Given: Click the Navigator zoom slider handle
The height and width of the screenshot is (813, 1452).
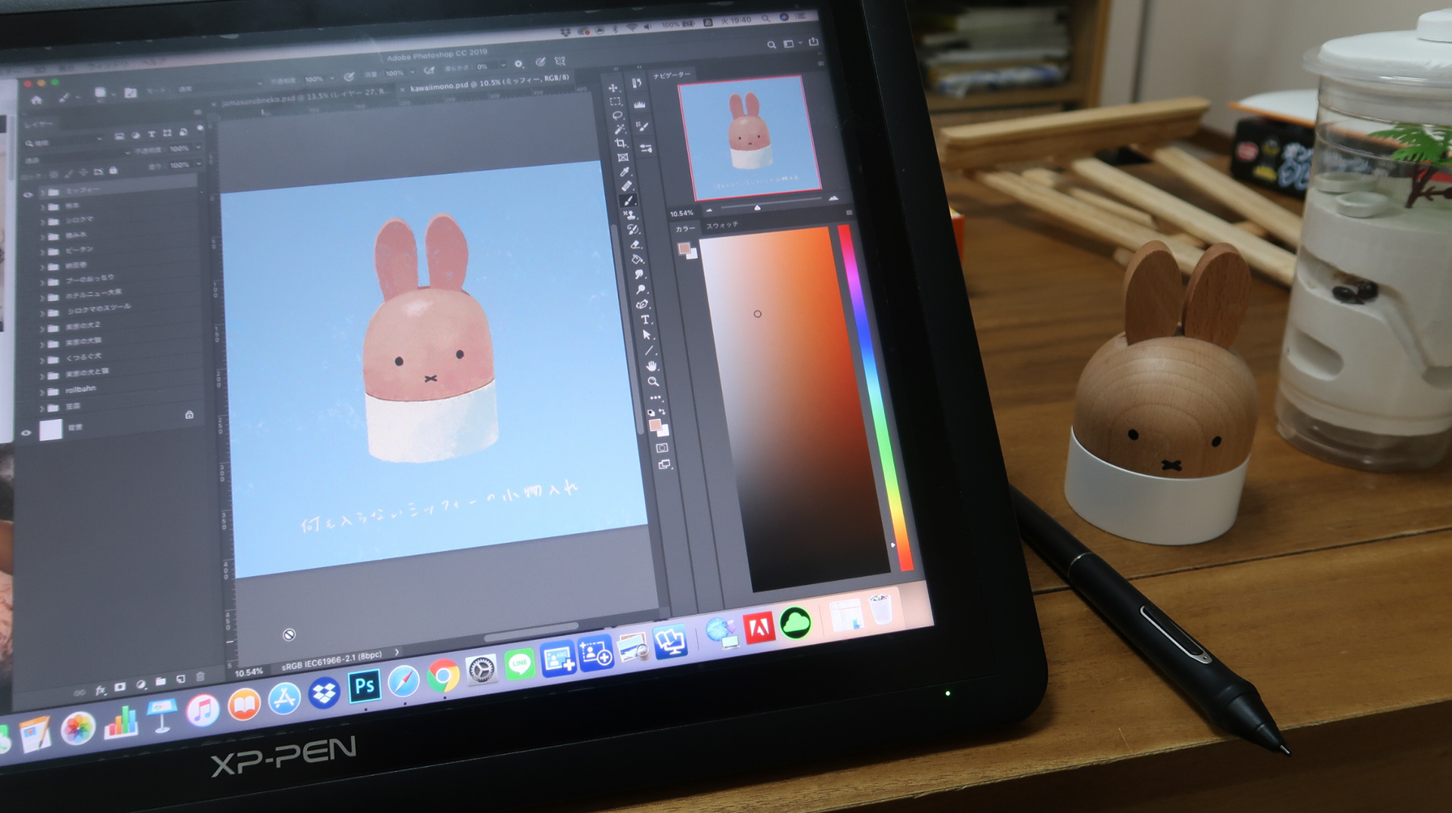Looking at the screenshot, I should coord(757,206).
